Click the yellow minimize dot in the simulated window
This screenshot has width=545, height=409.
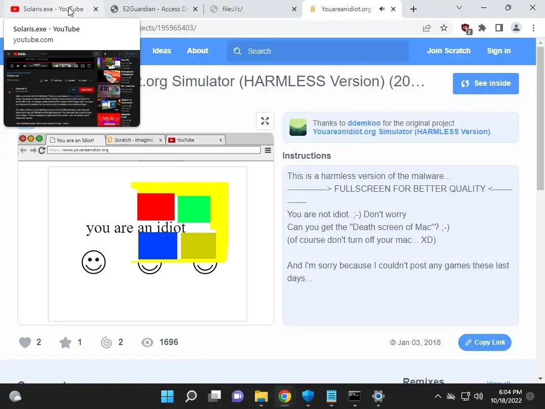31,138
